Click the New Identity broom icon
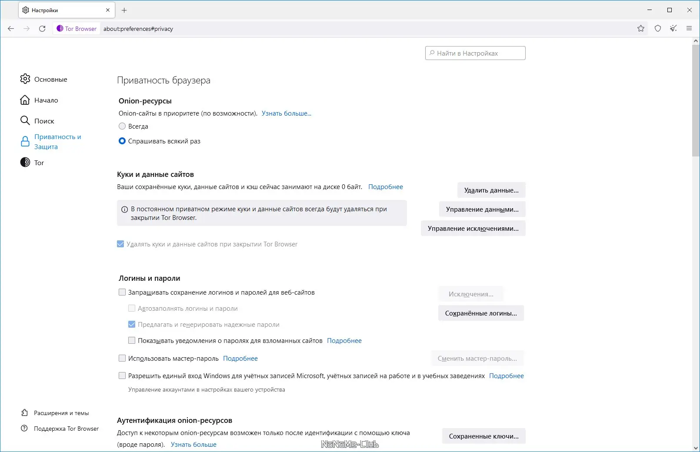The width and height of the screenshot is (700, 452). 673,29
